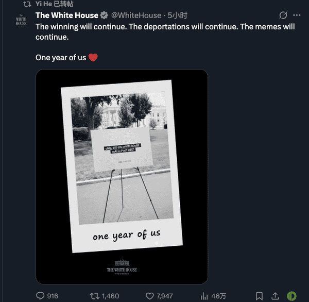Click the share upload icon
The image size is (309, 302).
coord(276,296)
